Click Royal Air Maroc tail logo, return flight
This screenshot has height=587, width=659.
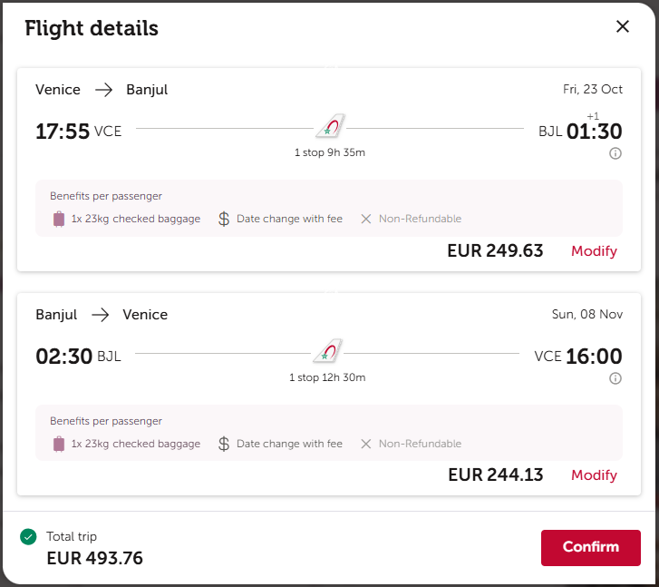(x=328, y=350)
